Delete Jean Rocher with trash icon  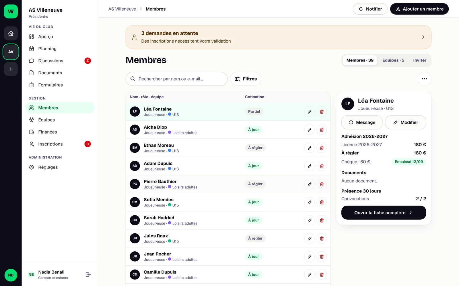(x=322, y=257)
